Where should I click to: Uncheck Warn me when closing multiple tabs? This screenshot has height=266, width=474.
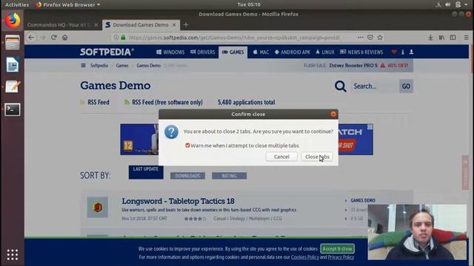187,146
